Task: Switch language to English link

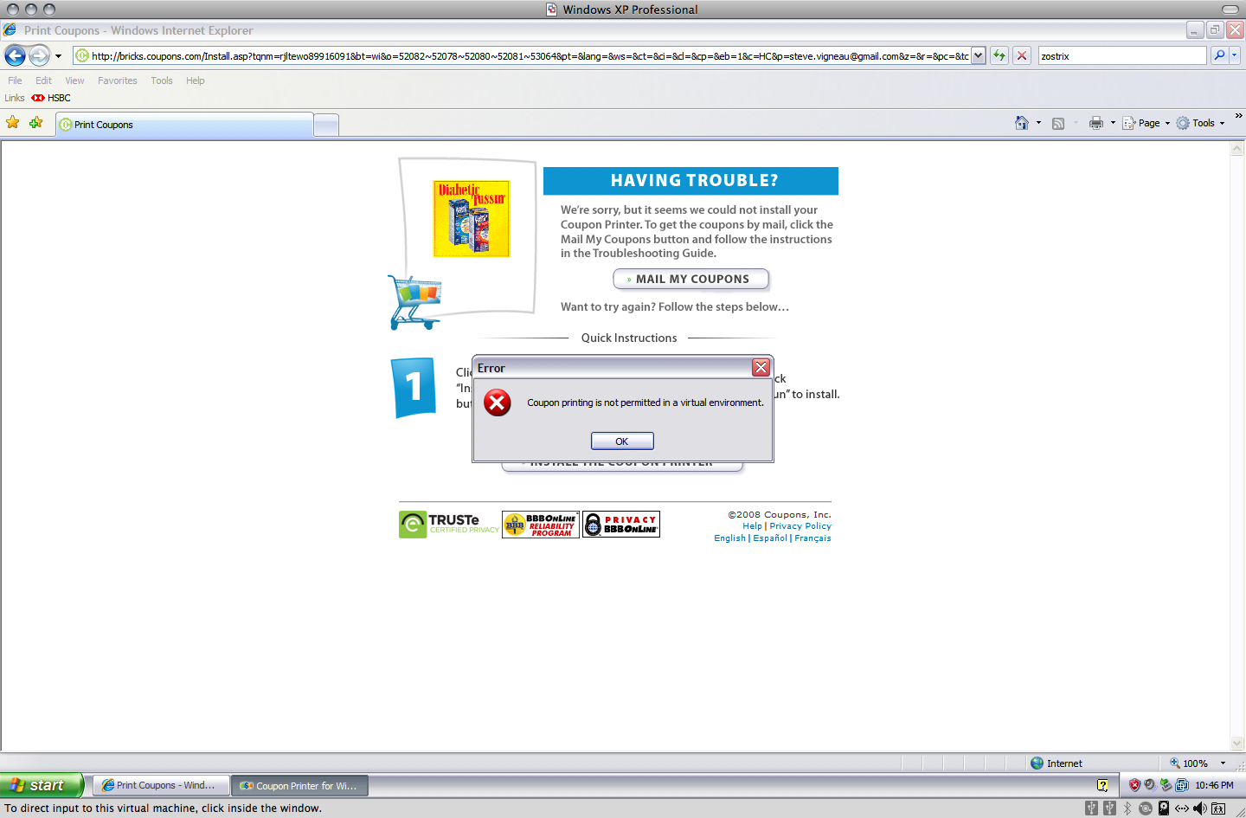Action: coord(729,538)
